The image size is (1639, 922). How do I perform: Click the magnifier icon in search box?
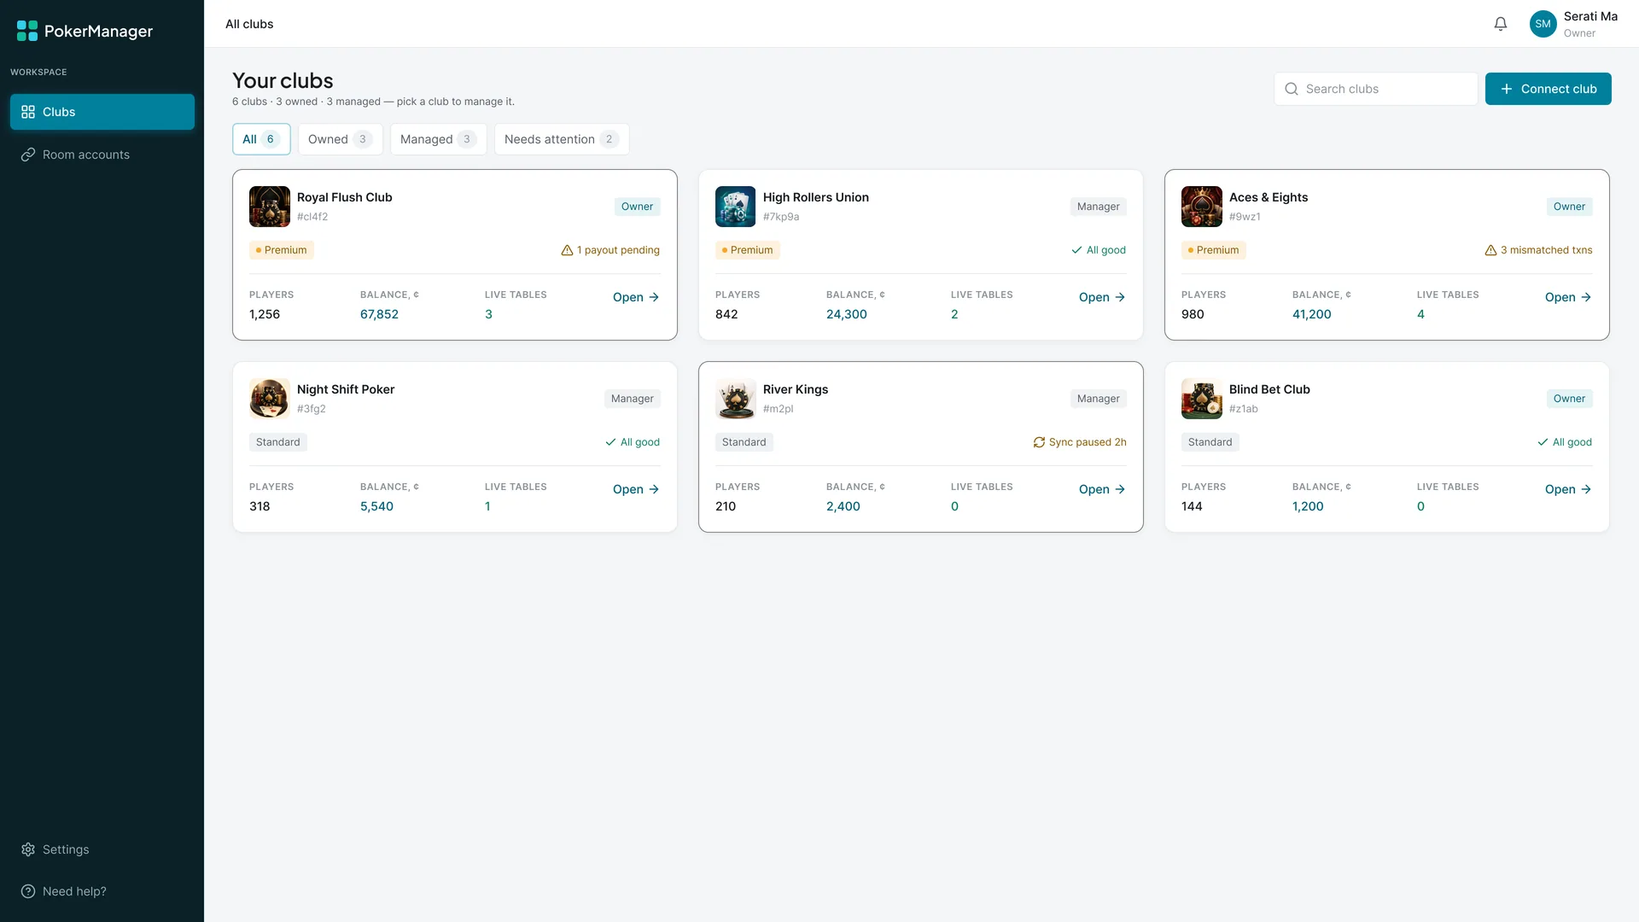tap(1292, 89)
